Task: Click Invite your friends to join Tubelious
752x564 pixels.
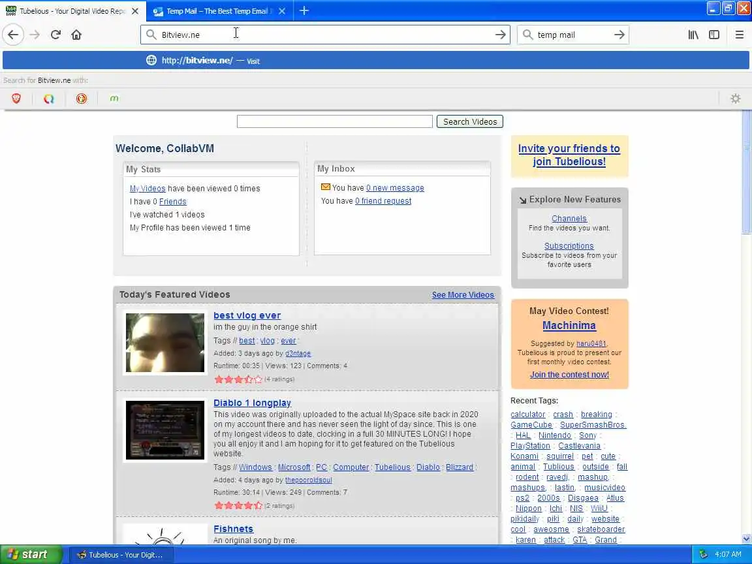Action: click(569, 155)
